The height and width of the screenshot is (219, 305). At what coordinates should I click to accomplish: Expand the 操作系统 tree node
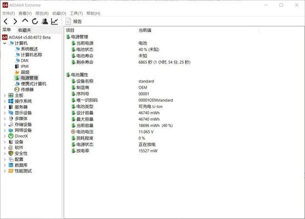(4, 101)
